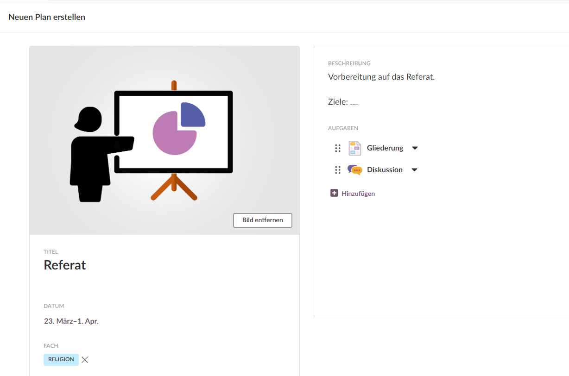Grab the drag handle beside Gliederung
Screen dimensions: 569x376
click(338, 148)
